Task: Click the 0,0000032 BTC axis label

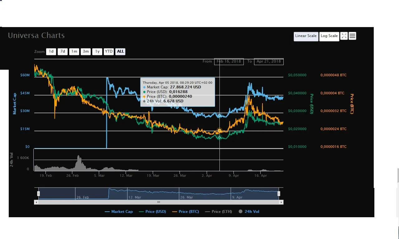Action: (x=334, y=111)
